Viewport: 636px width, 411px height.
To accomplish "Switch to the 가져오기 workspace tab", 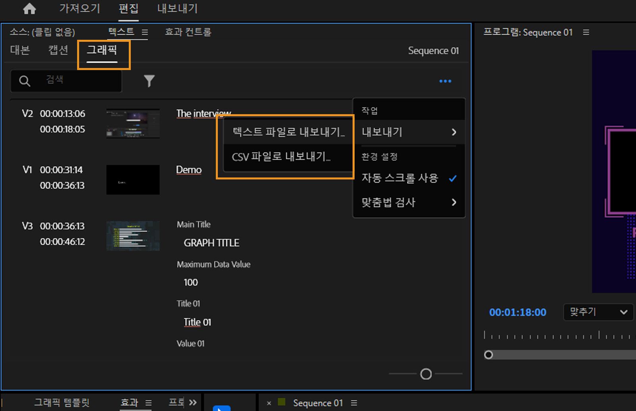I will pos(79,8).
